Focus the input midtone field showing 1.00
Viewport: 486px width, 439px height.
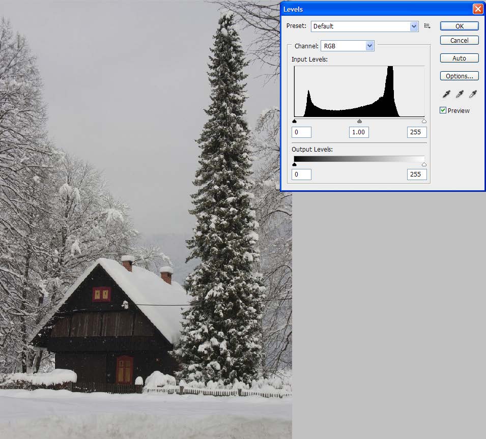pyautogui.click(x=359, y=132)
